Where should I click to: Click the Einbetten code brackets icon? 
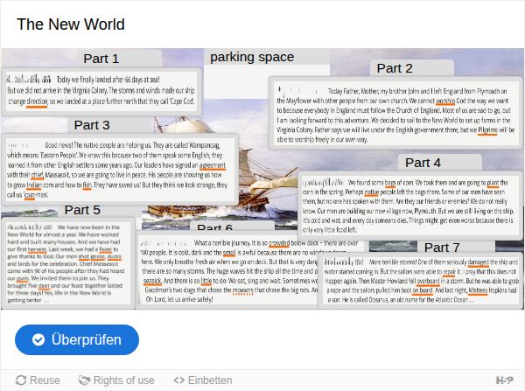(x=179, y=381)
